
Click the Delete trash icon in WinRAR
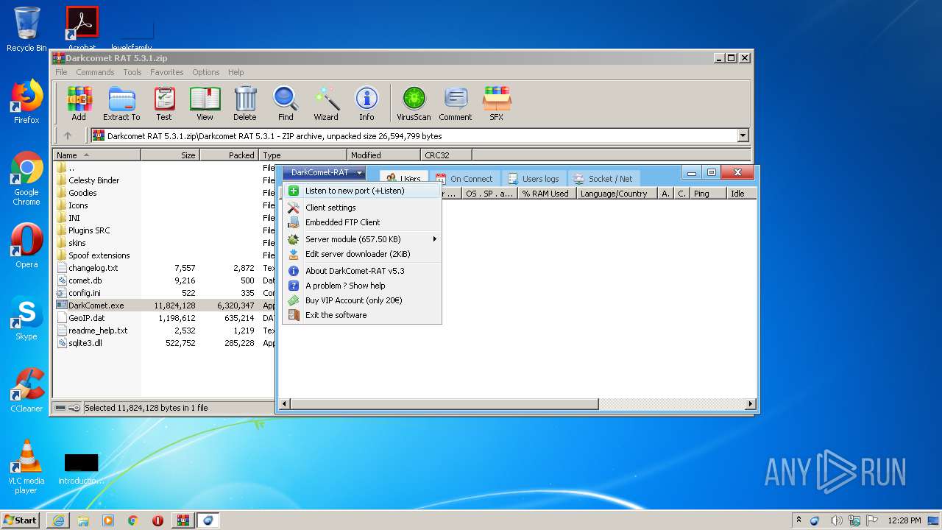click(x=245, y=103)
